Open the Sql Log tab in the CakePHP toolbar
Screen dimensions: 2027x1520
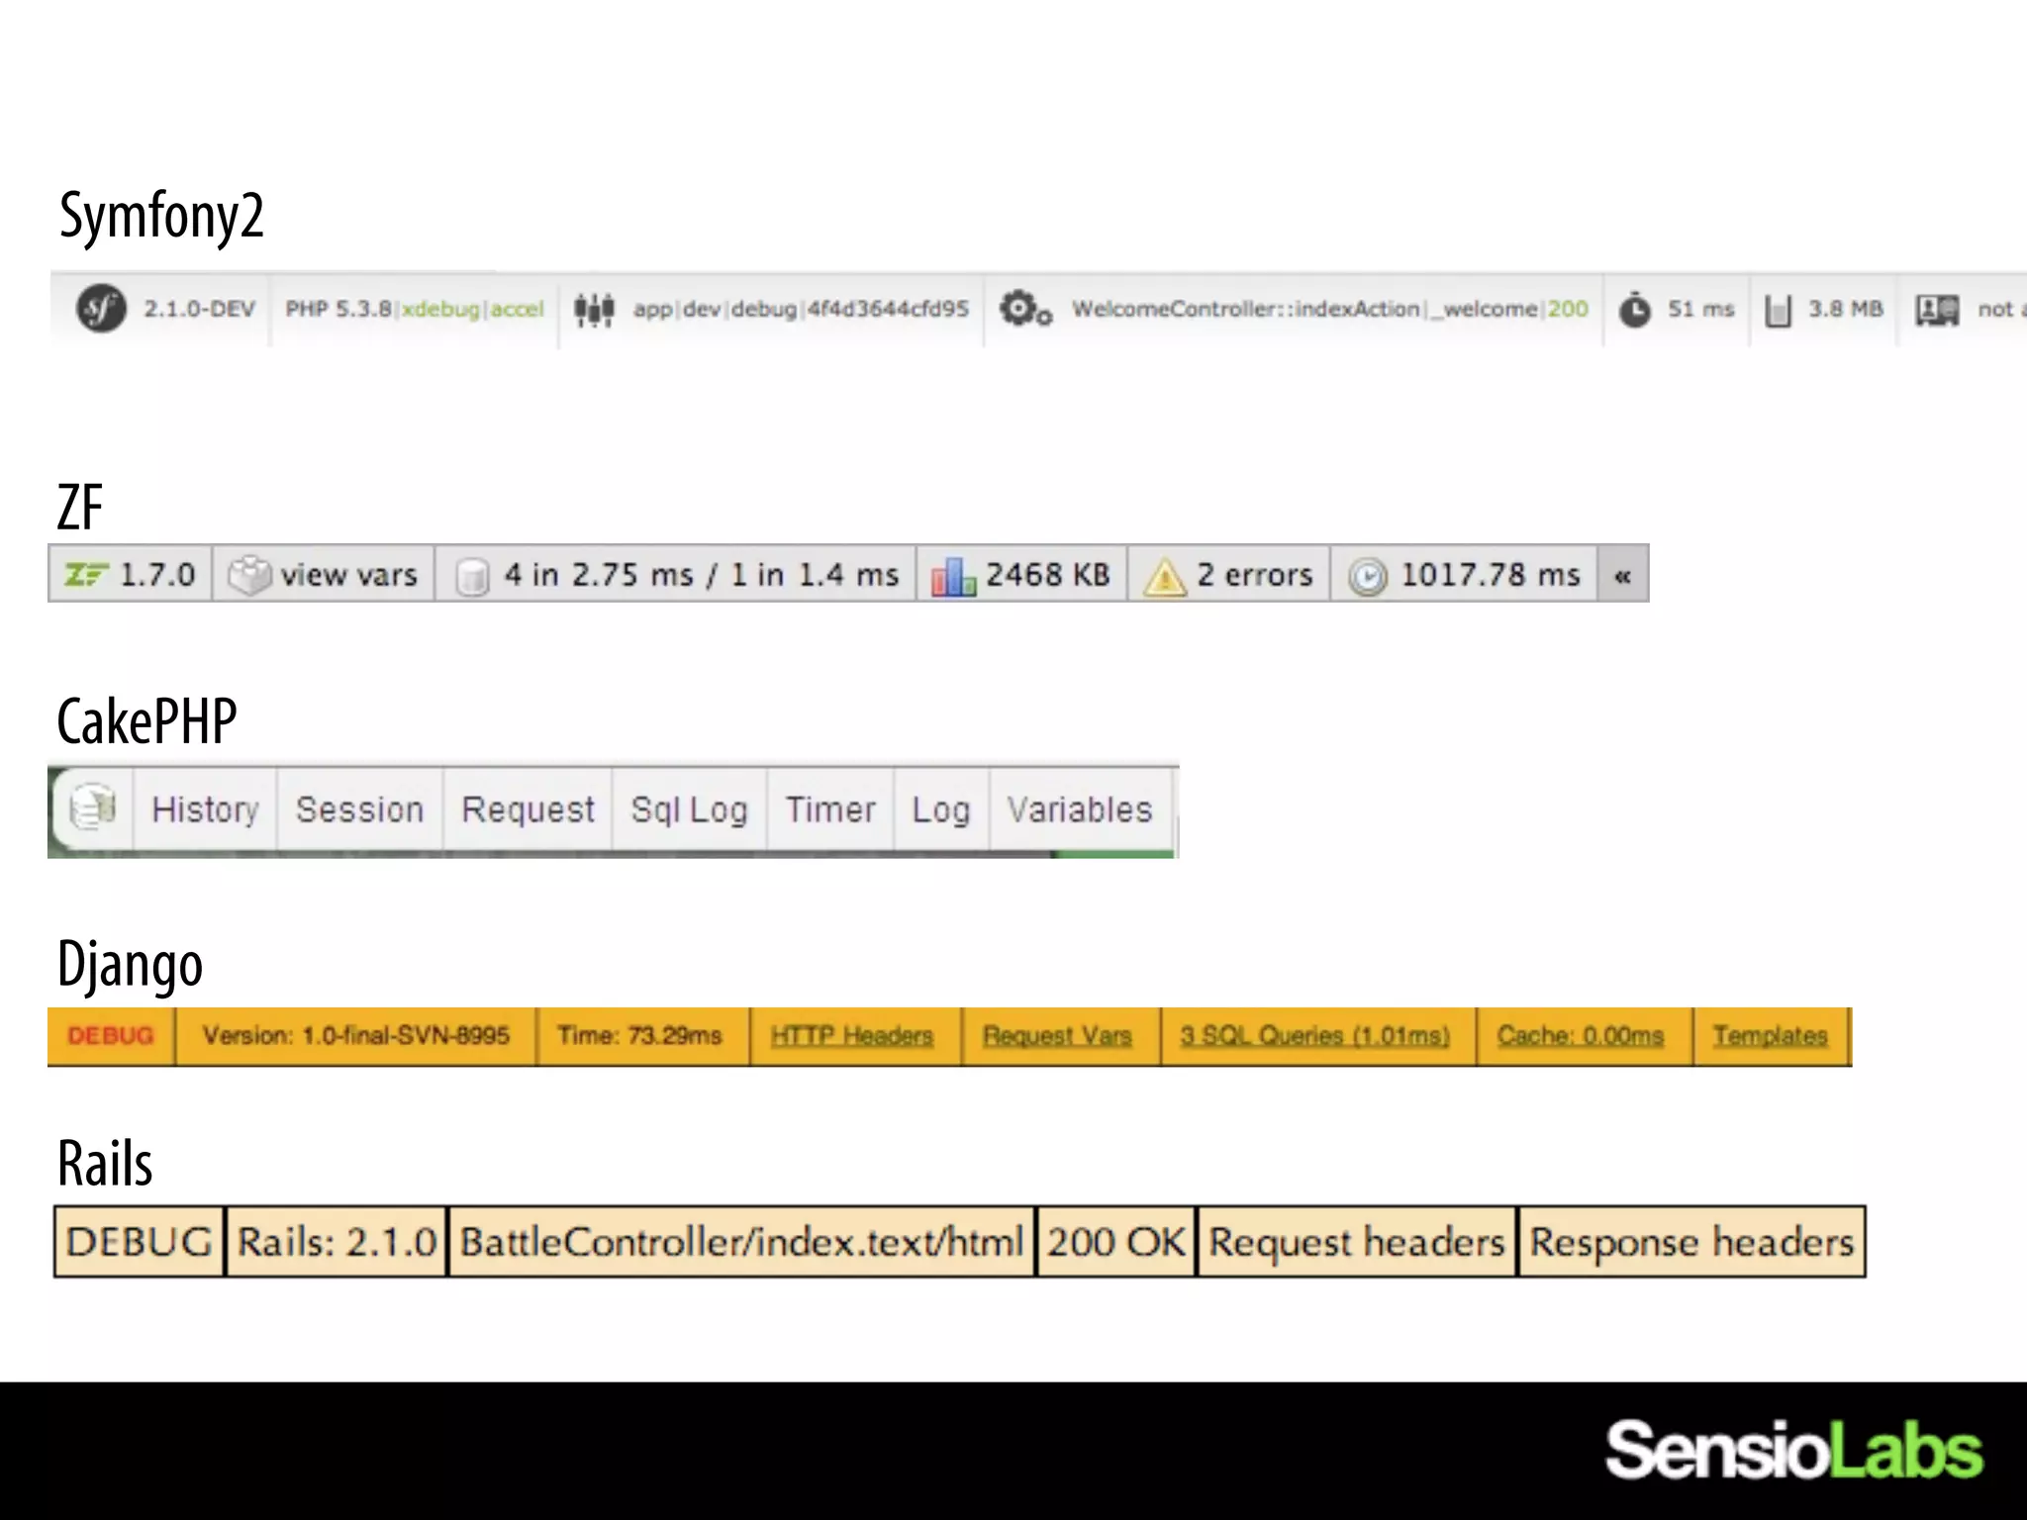coord(689,810)
